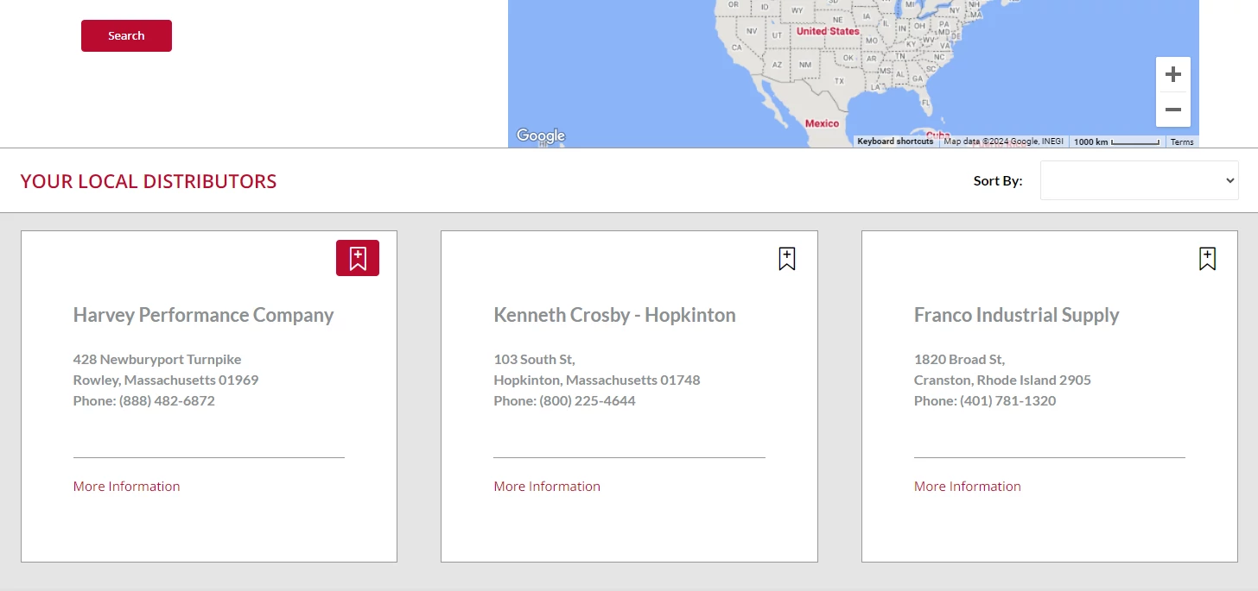Click the Harvey Performance Company title
Image resolution: width=1258 pixels, height=591 pixels.
(203, 315)
